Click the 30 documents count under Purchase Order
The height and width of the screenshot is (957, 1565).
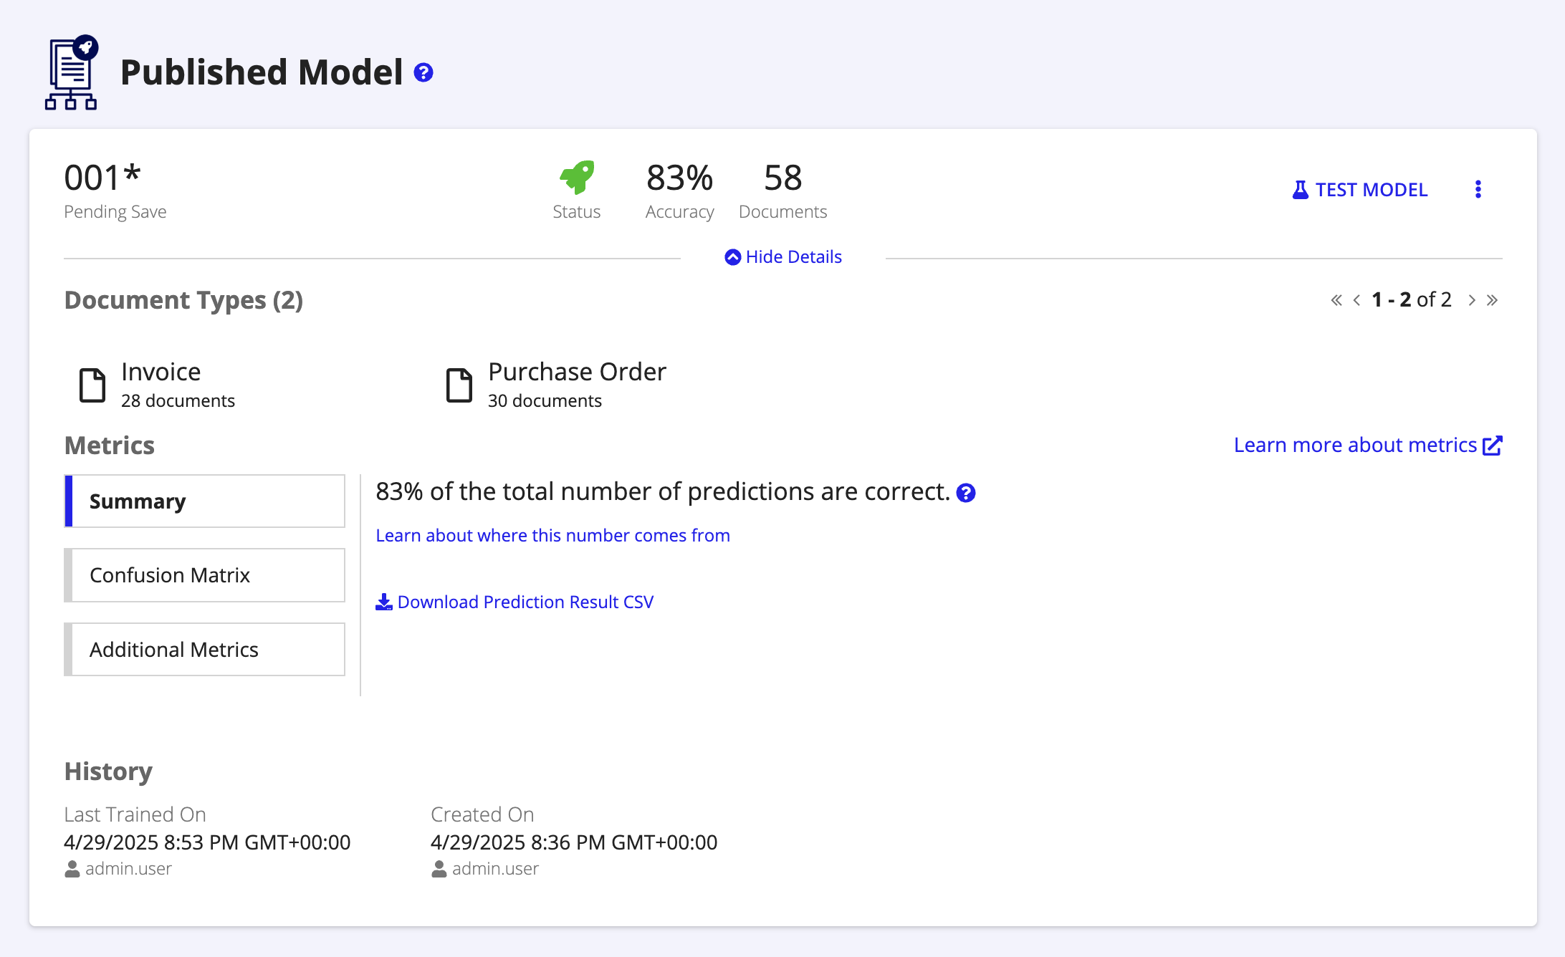click(x=545, y=401)
